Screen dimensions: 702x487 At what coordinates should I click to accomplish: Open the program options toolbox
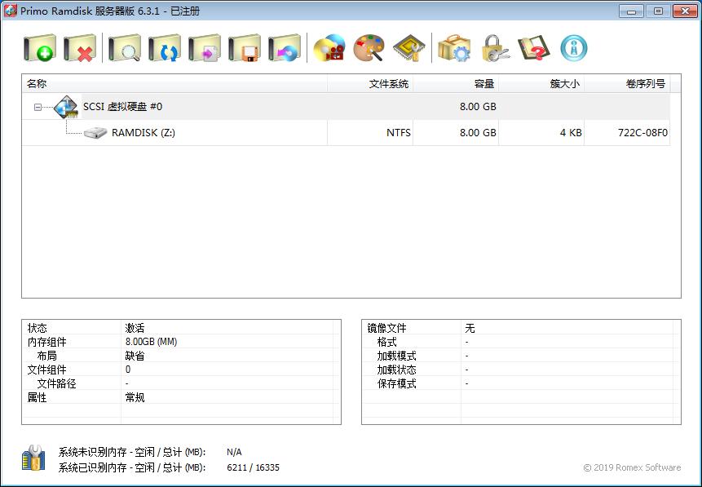tap(454, 47)
